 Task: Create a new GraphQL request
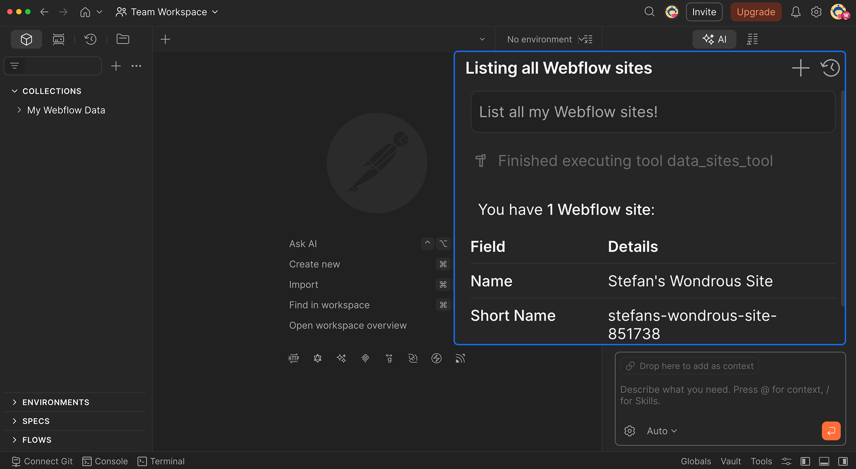click(x=318, y=358)
